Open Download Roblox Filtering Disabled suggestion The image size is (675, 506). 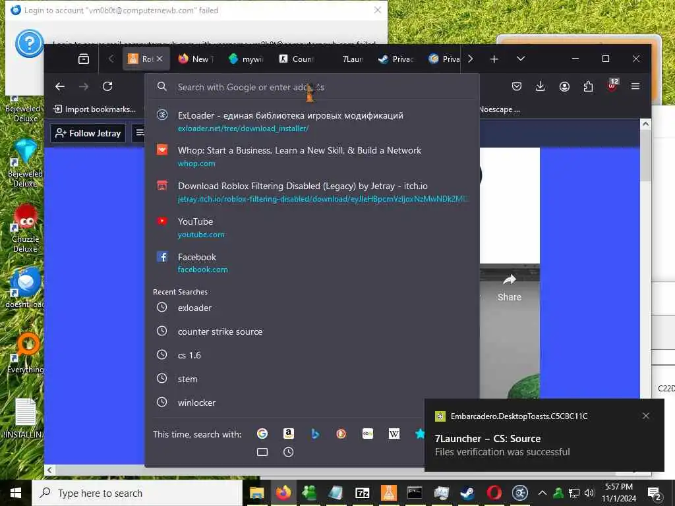tap(312, 192)
